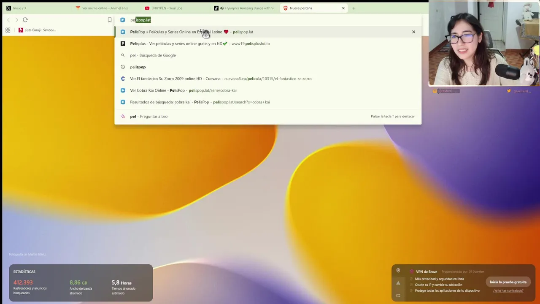Select Ver Cobra Kai Online suggestion
Screen dimensions: 540x304
(x=268, y=90)
